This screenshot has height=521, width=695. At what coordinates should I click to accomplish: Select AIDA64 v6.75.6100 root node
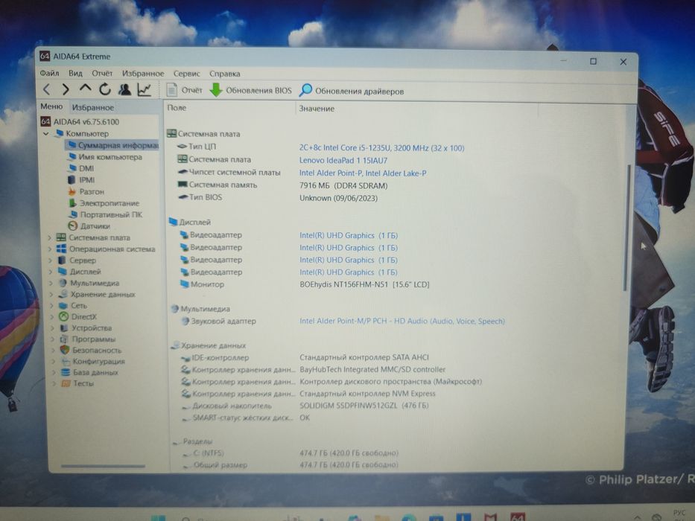click(80, 121)
